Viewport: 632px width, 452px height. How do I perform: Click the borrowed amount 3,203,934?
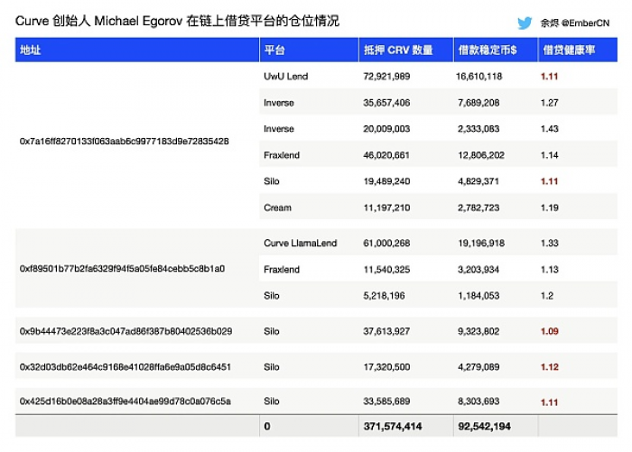click(x=478, y=270)
